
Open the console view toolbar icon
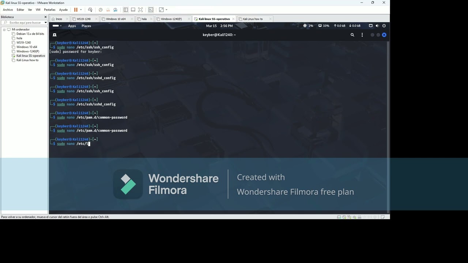[151, 10]
